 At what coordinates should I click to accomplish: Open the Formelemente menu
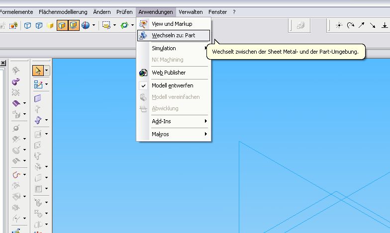point(16,12)
